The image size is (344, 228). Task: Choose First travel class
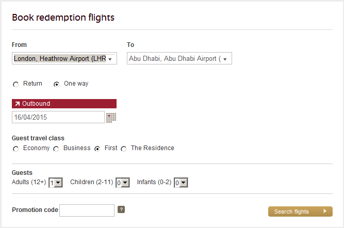point(97,149)
